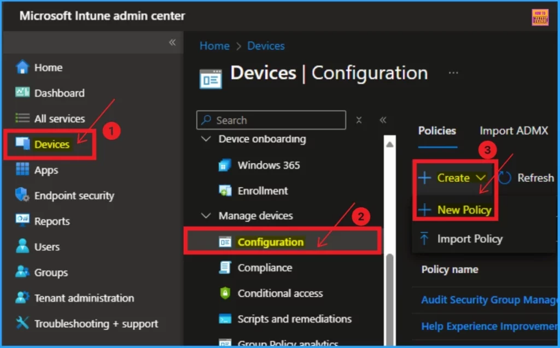Image resolution: width=560 pixels, height=348 pixels.
Task: Collapse the Devices menu pane
Action: pyautogui.click(x=383, y=120)
